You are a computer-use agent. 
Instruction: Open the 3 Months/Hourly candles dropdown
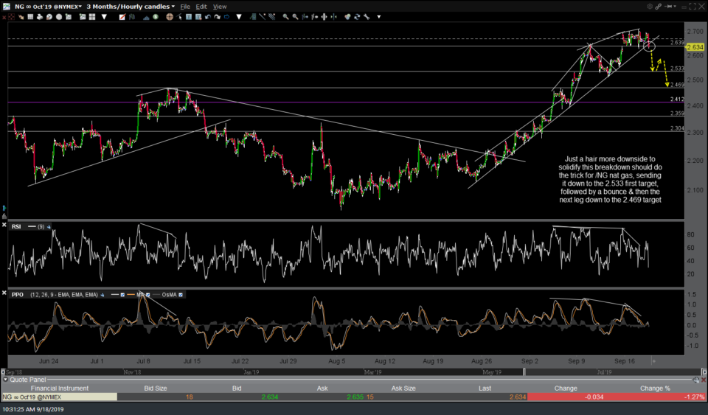(131, 7)
